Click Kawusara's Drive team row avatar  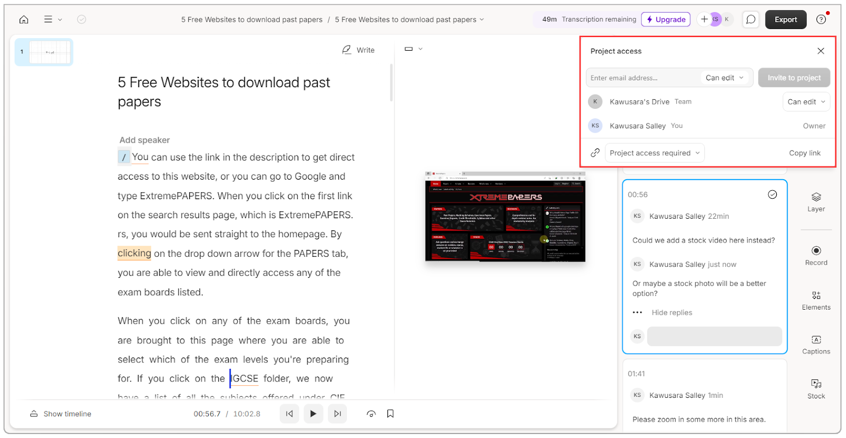click(595, 101)
